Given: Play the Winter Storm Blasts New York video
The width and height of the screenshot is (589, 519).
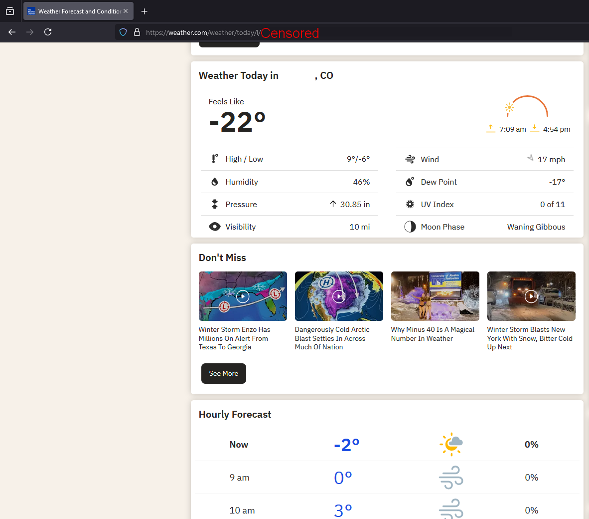Looking at the screenshot, I should [x=531, y=296].
